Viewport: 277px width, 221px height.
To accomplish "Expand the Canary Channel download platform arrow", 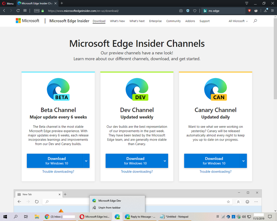I will tap(243, 161).
